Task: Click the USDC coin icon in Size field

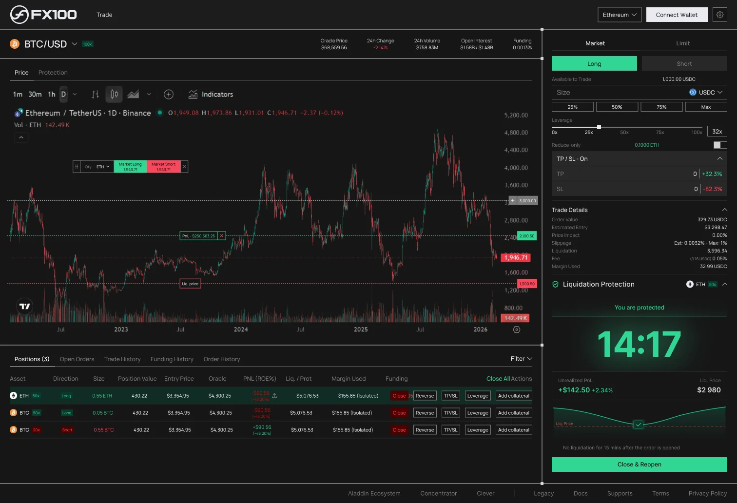Action: tap(693, 92)
